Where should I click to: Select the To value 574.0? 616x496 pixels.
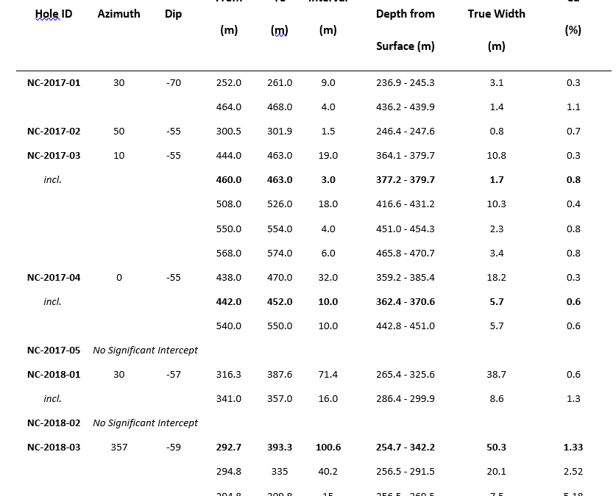[280, 254]
